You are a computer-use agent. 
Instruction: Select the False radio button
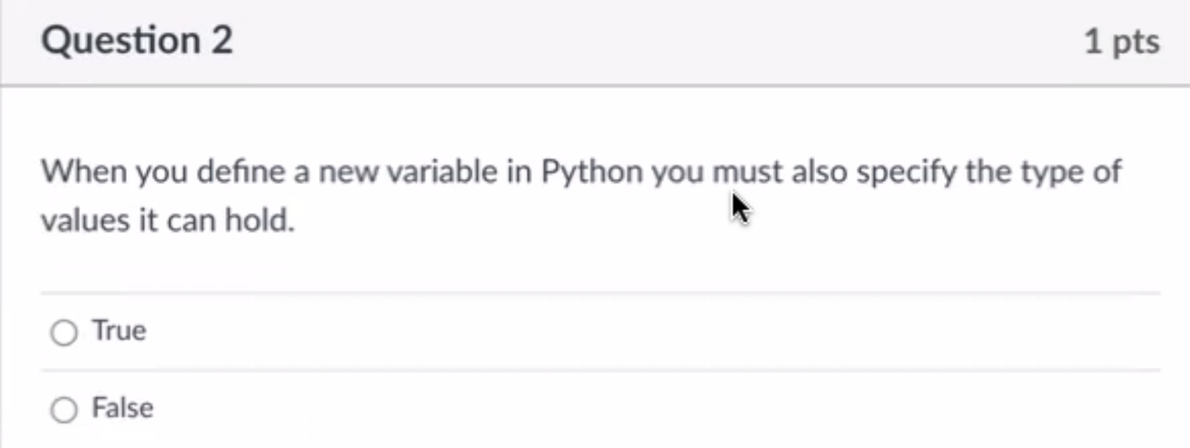pyautogui.click(x=64, y=409)
